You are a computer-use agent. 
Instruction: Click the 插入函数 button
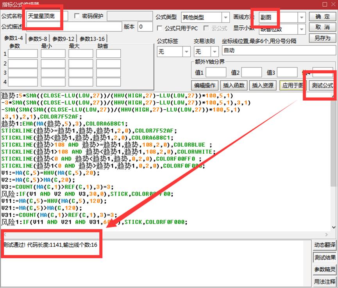pyautogui.click(x=234, y=85)
